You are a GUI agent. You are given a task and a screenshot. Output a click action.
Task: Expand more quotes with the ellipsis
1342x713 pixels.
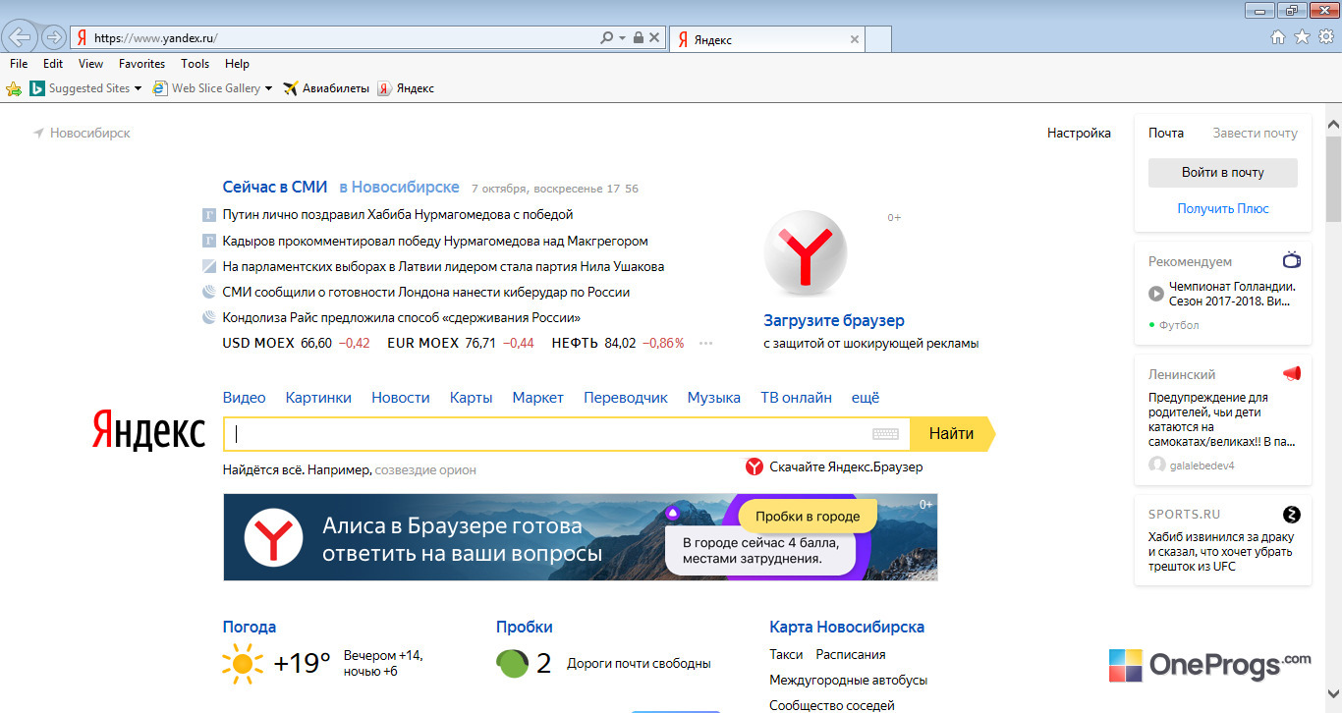coord(705,344)
